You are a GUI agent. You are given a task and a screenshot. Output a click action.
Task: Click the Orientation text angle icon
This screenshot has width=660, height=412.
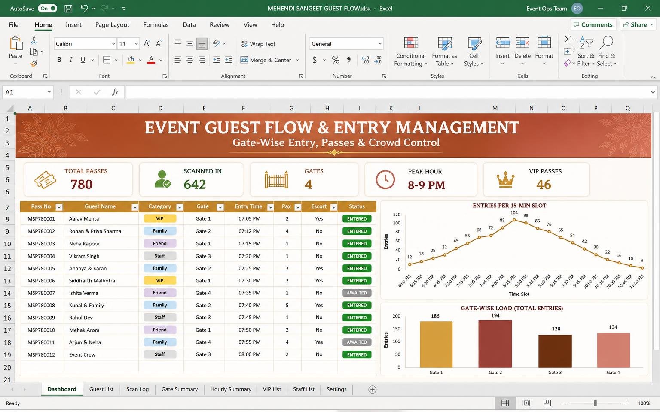pyautogui.click(x=217, y=43)
